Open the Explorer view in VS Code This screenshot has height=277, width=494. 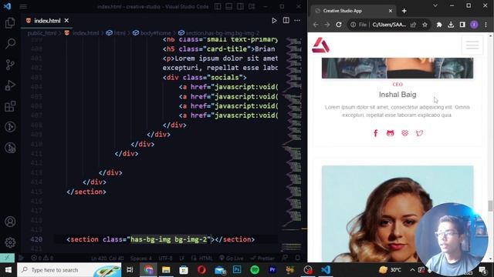coord(10,22)
